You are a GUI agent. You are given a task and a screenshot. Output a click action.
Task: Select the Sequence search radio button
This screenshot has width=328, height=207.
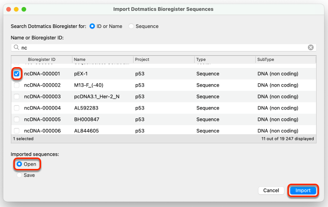[x=131, y=26]
